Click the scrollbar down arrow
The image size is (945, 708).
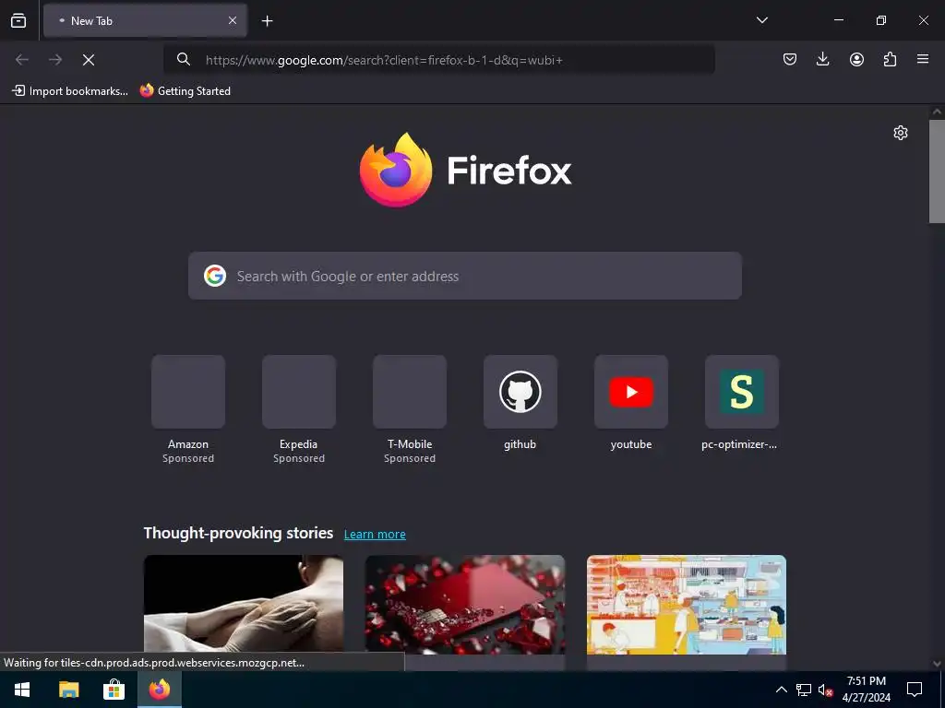(937, 664)
